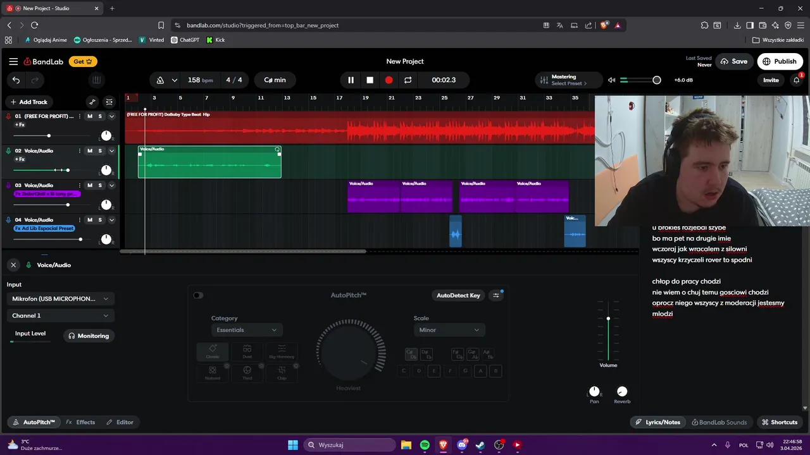This screenshot has height=455, width=810.
Task: Select the Duet AutoPitch preset
Action: pyautogui.click(x=247, y=351)
